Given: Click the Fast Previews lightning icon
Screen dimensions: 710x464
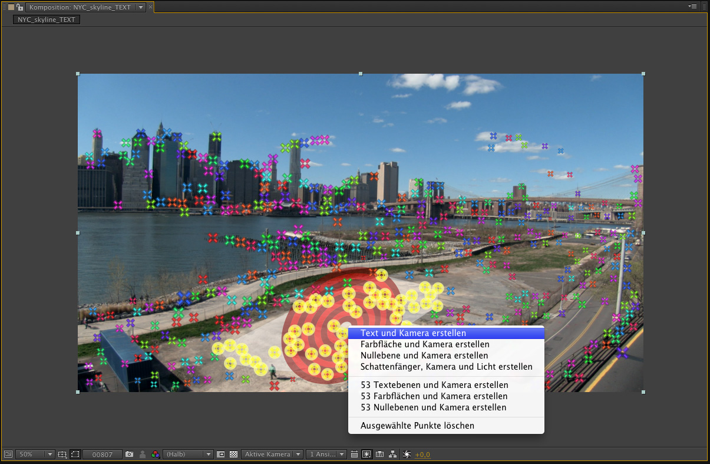Looking at the screenshot, I should (x=366, y=455).
